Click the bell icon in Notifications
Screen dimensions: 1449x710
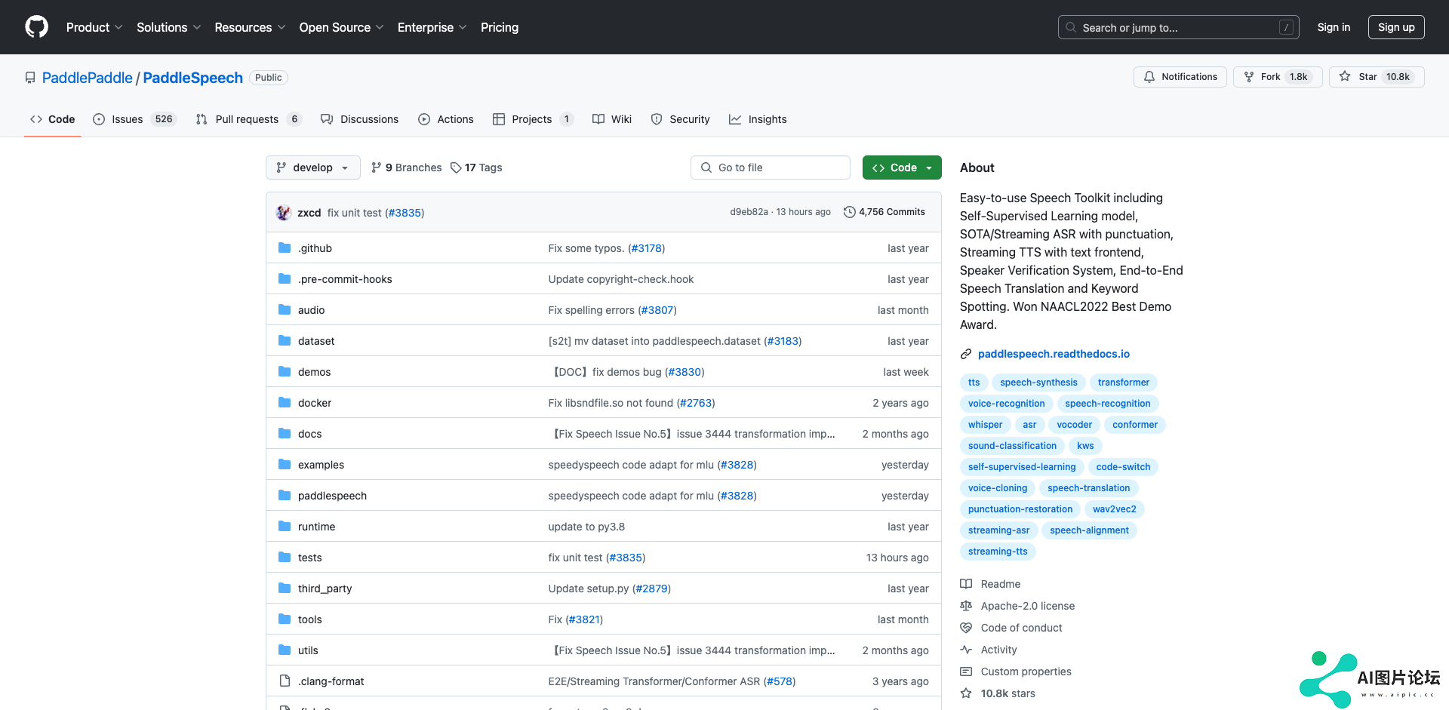tap(1149, 77)
